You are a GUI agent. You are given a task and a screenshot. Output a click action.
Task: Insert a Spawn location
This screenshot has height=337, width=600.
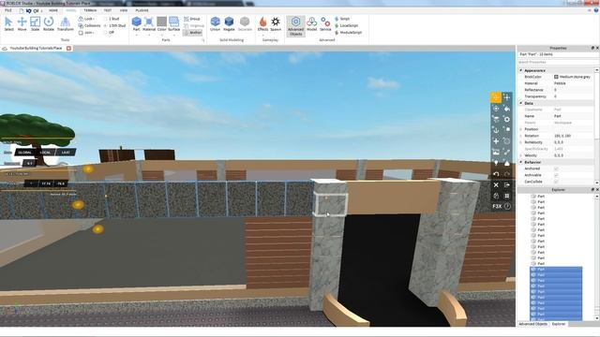pos(276,24)
